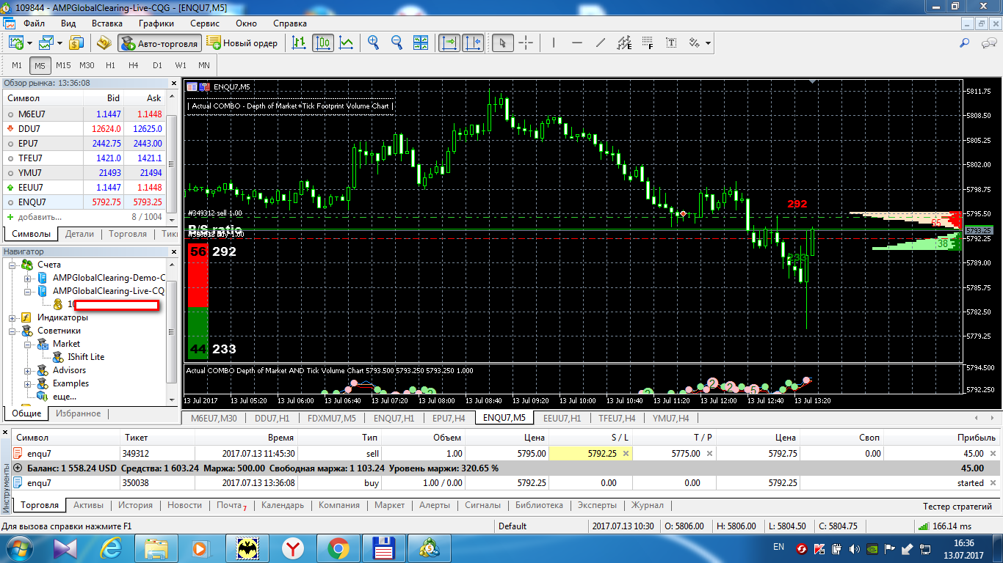Open the Журнал terminal tab
Viewport: 1003px width, 563px height.
pyautogui.click(x=647, y=505)
